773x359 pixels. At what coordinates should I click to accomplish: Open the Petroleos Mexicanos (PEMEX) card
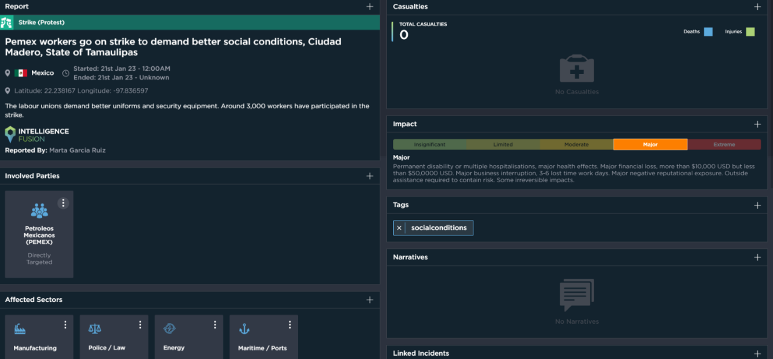pyautogui.click(x=39, y=234)
